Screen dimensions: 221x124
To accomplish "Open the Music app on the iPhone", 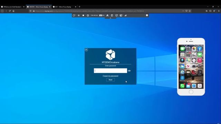I will coord(200,60).
